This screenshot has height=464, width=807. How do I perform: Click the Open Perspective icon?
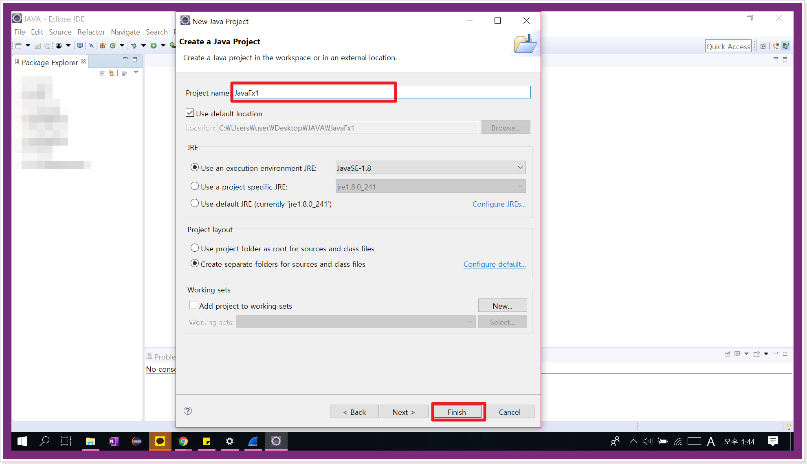tap(763, 46)
